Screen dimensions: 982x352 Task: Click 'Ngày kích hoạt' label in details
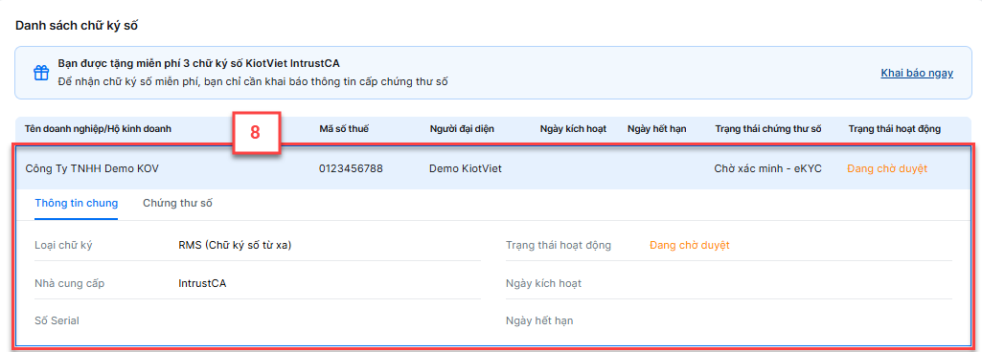coord(543,283)
